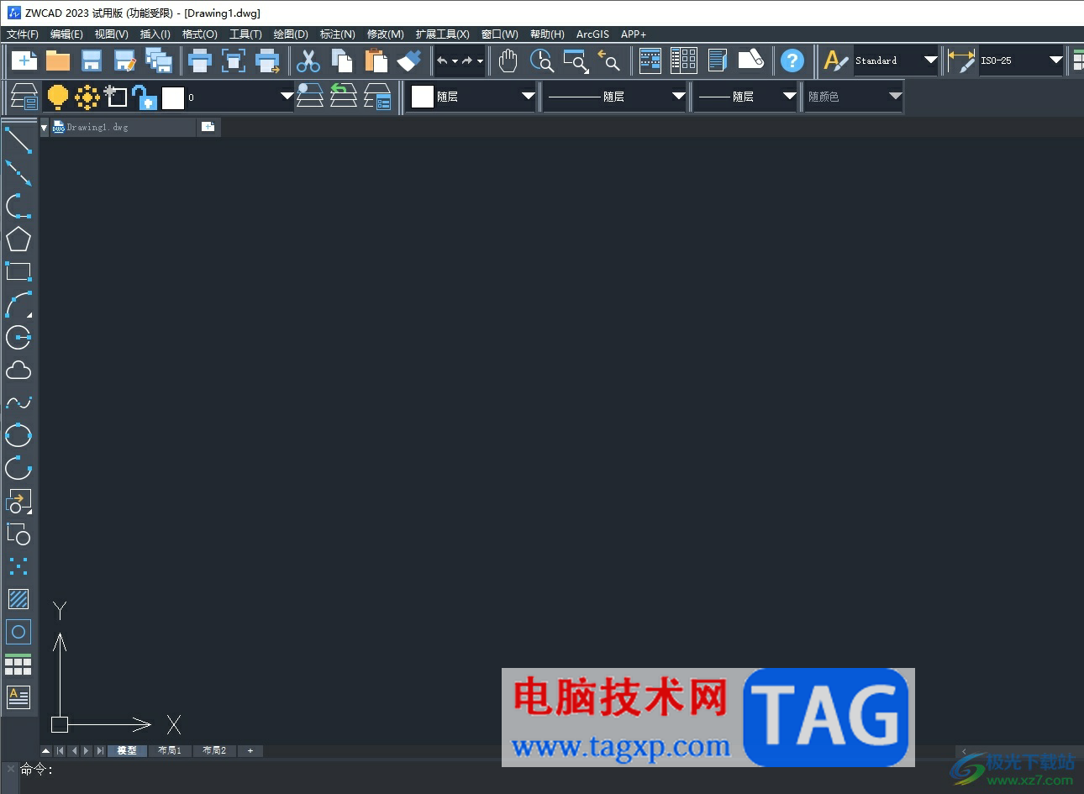Click Zoom Previous icon

pyautogui.click(x=609, y=60)
